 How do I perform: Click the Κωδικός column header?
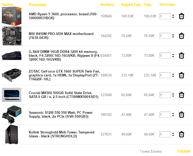pyautogui.click(x=107, y=5)
